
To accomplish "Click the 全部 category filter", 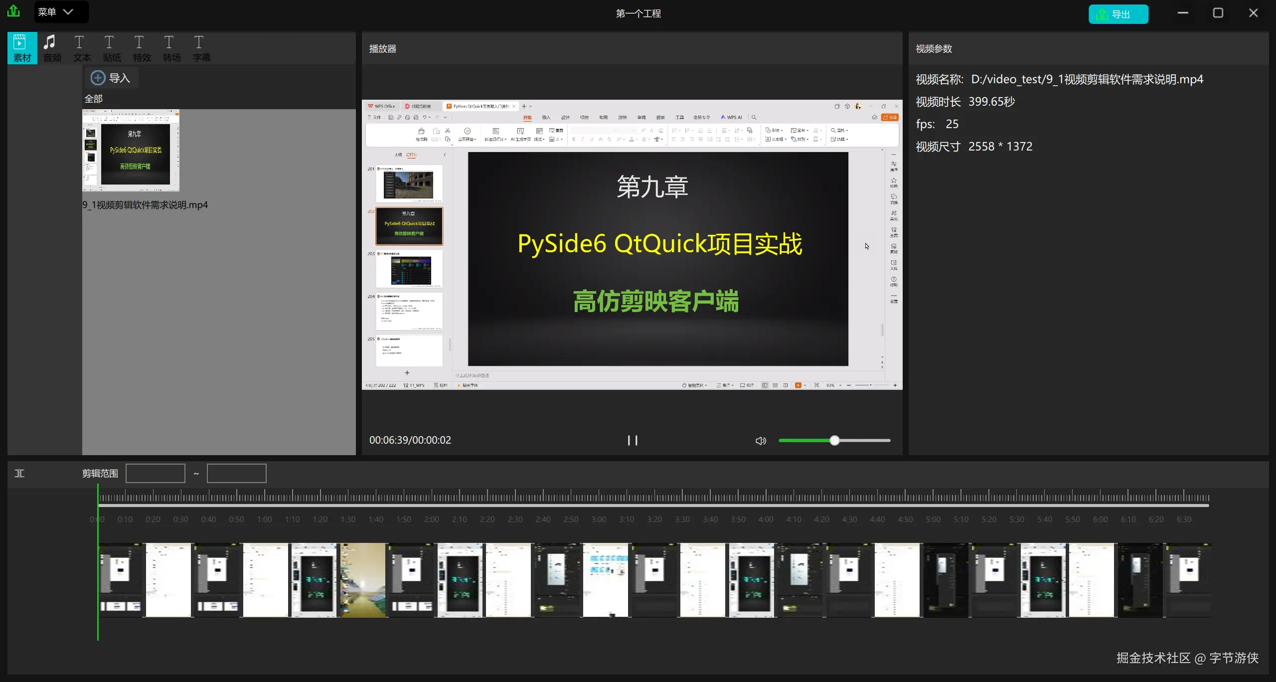I will tap(93, 99).
